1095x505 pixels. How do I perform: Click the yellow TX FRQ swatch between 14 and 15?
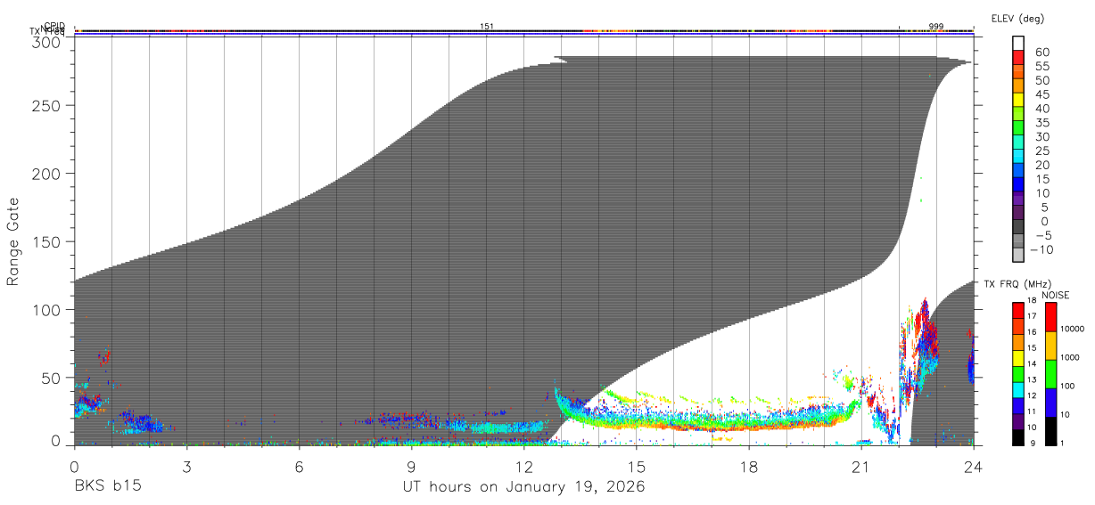tap(1018, 358)
